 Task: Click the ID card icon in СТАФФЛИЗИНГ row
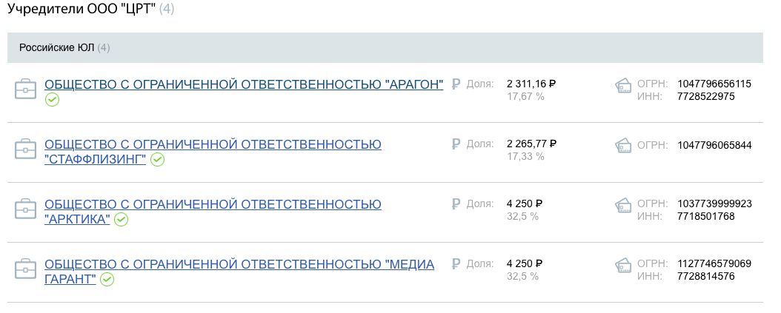pos(625,146)
